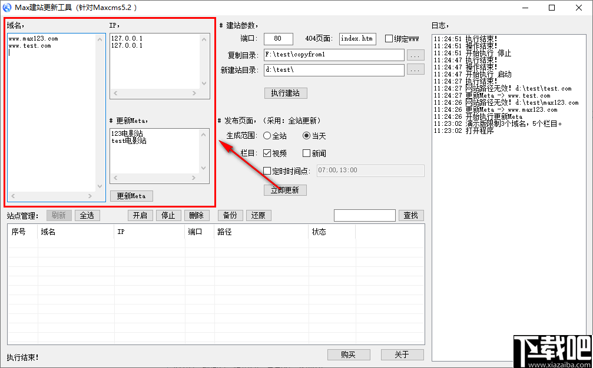Browse for the 复制目录 copy directory path
Image resolution: width=593 pixels, height=368 pixels.
415,55
